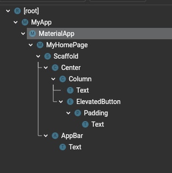Image resolution: width=172 pixels, height=173 pixels.
Task: Select the Text widget under Padding
Action: (x=98, y=124)
